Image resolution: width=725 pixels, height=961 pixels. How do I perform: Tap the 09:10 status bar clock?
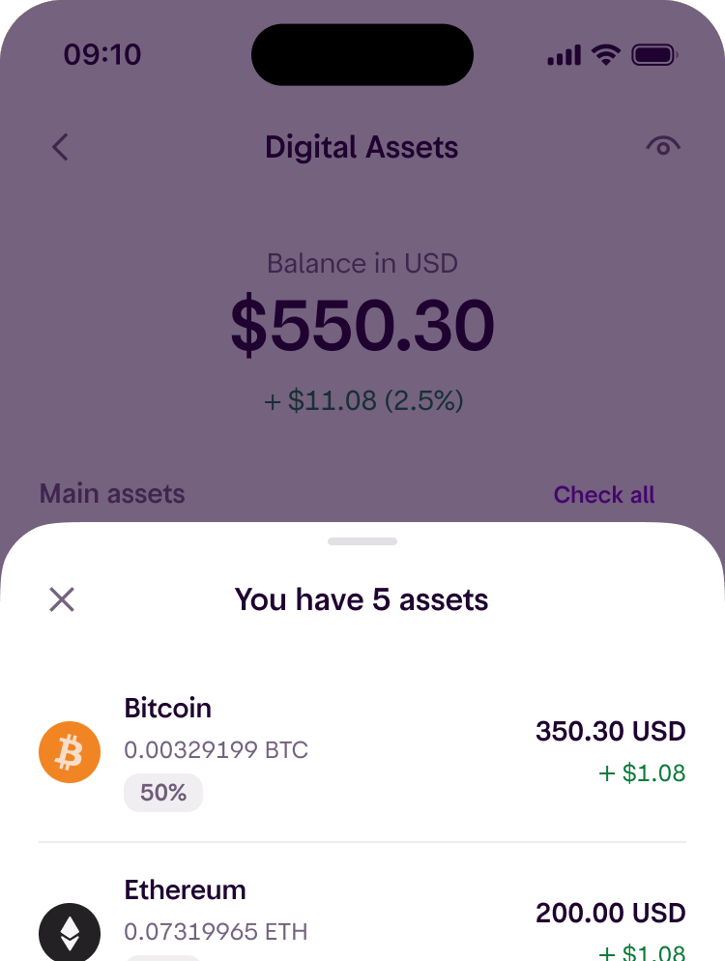102,54
